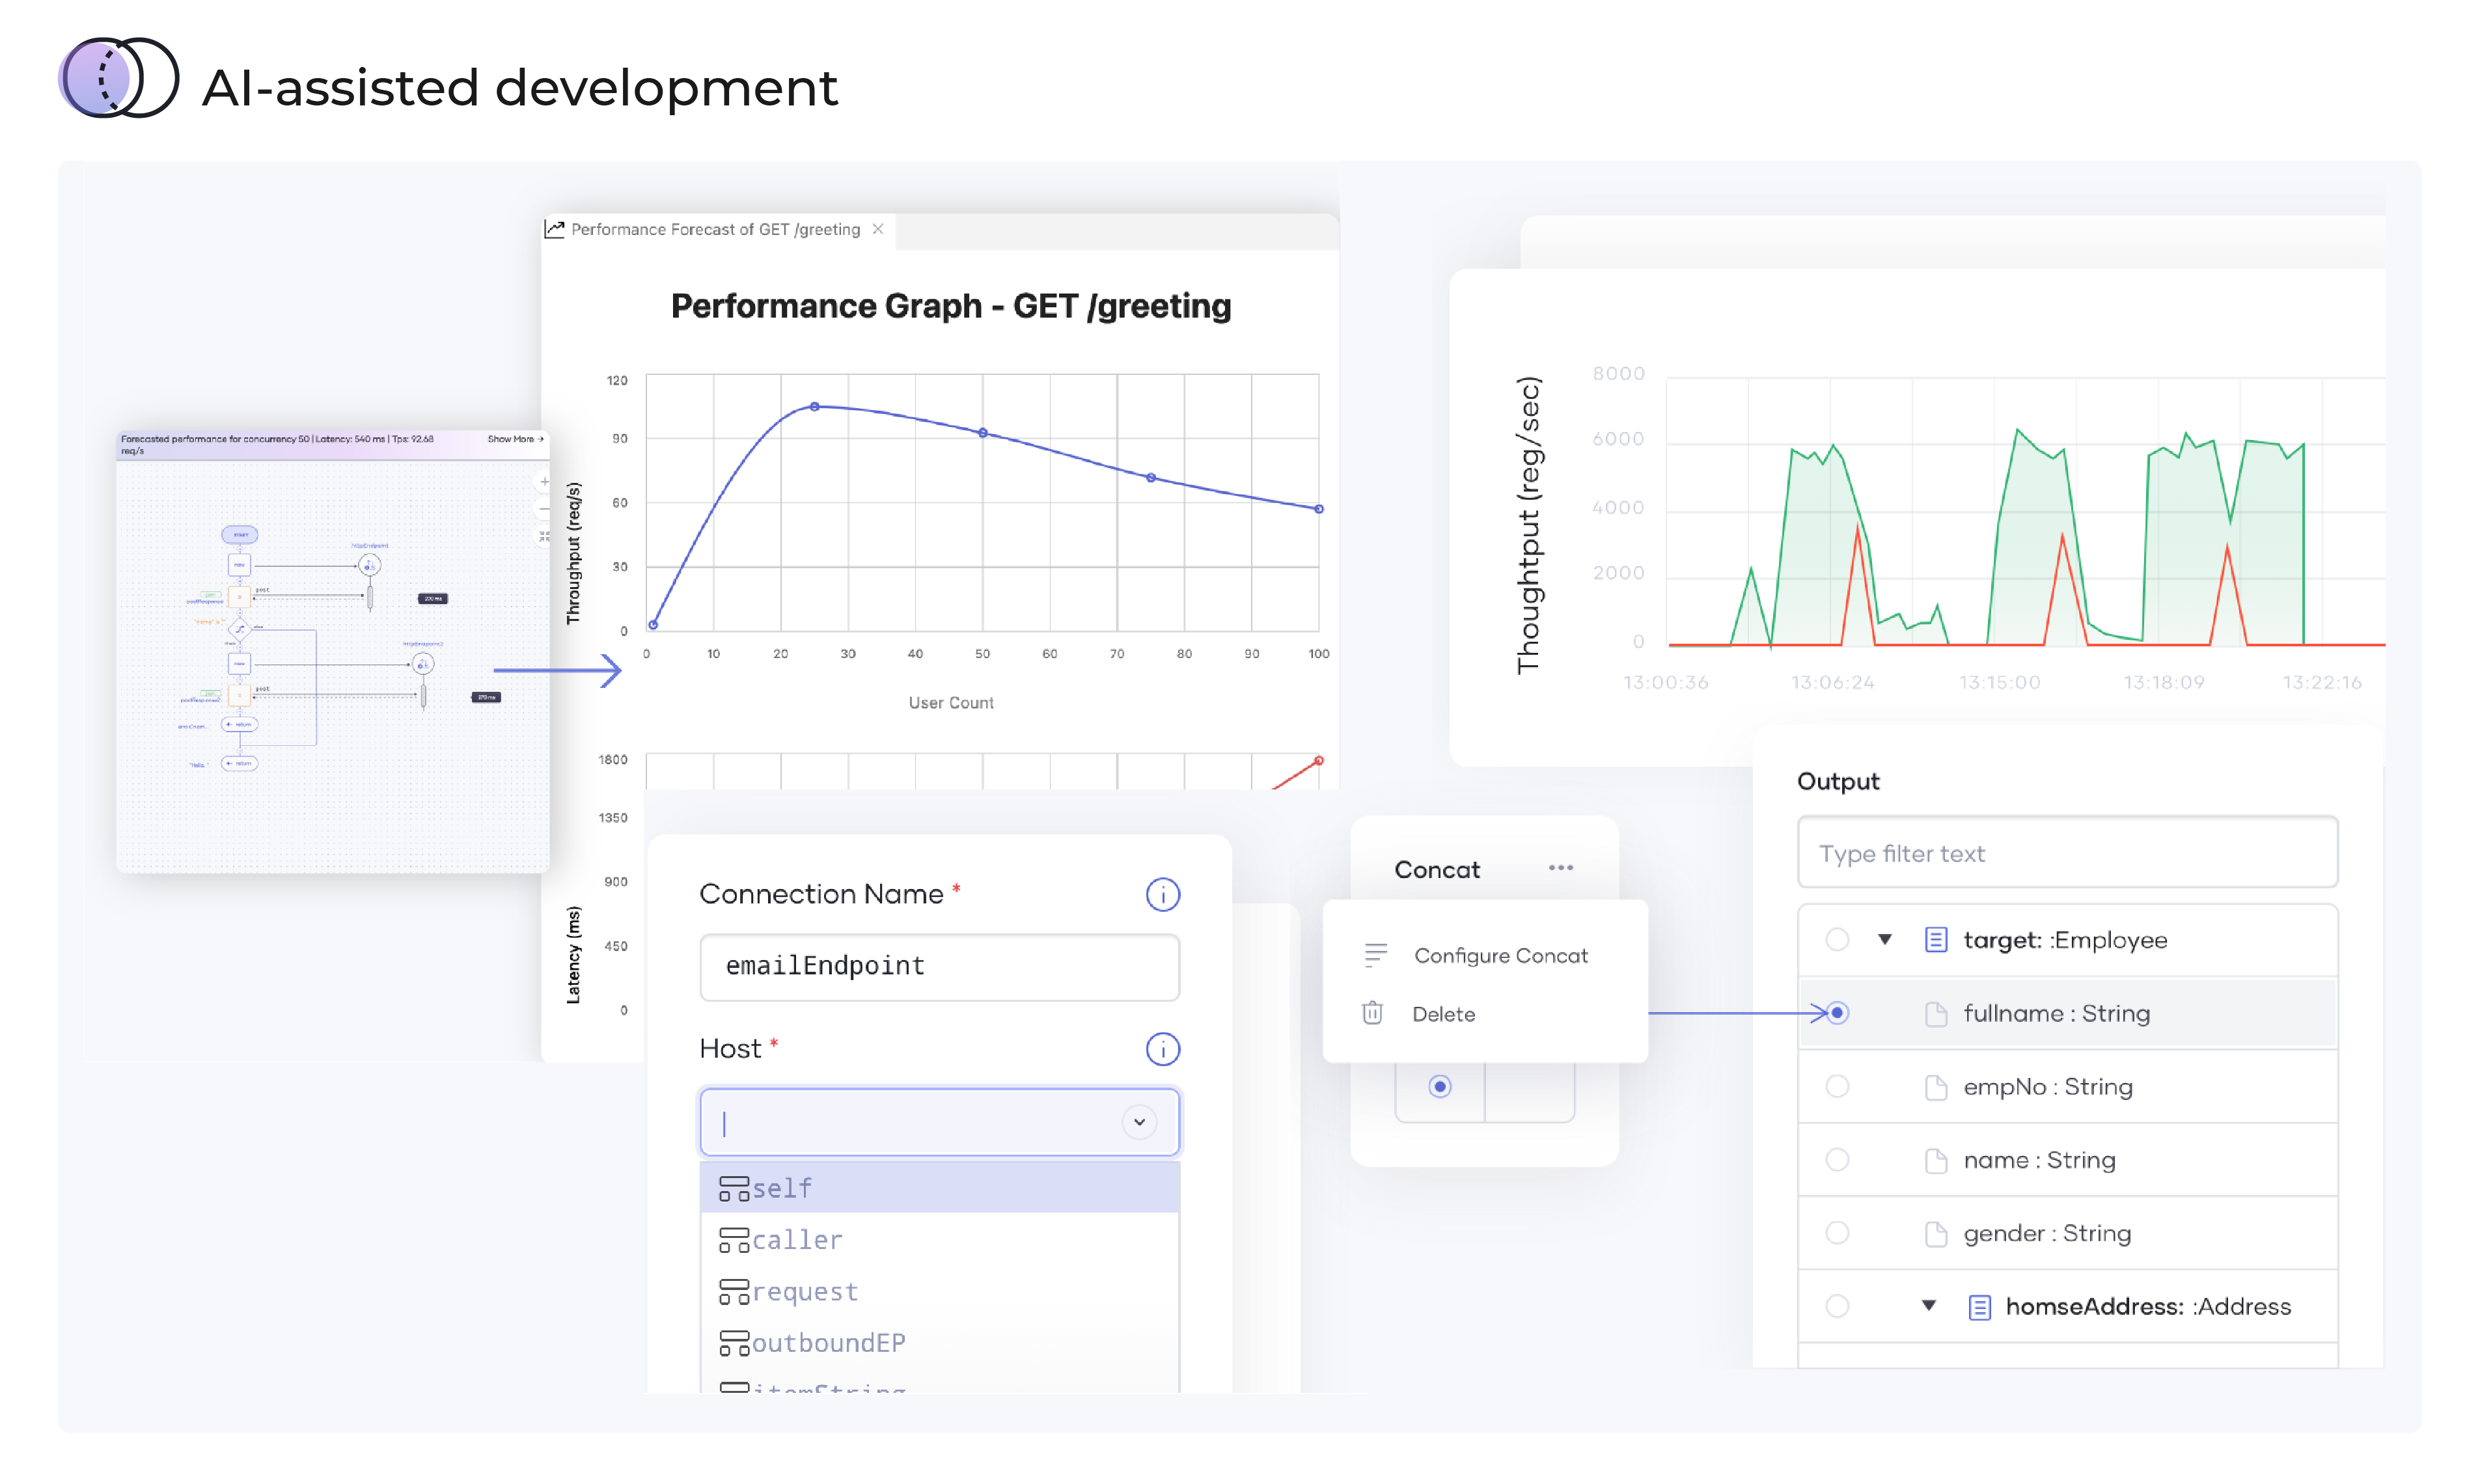The image size is (2480, 1484).
Task: Pick outboundEP from the suggestion list
Action: point(828,1343)
